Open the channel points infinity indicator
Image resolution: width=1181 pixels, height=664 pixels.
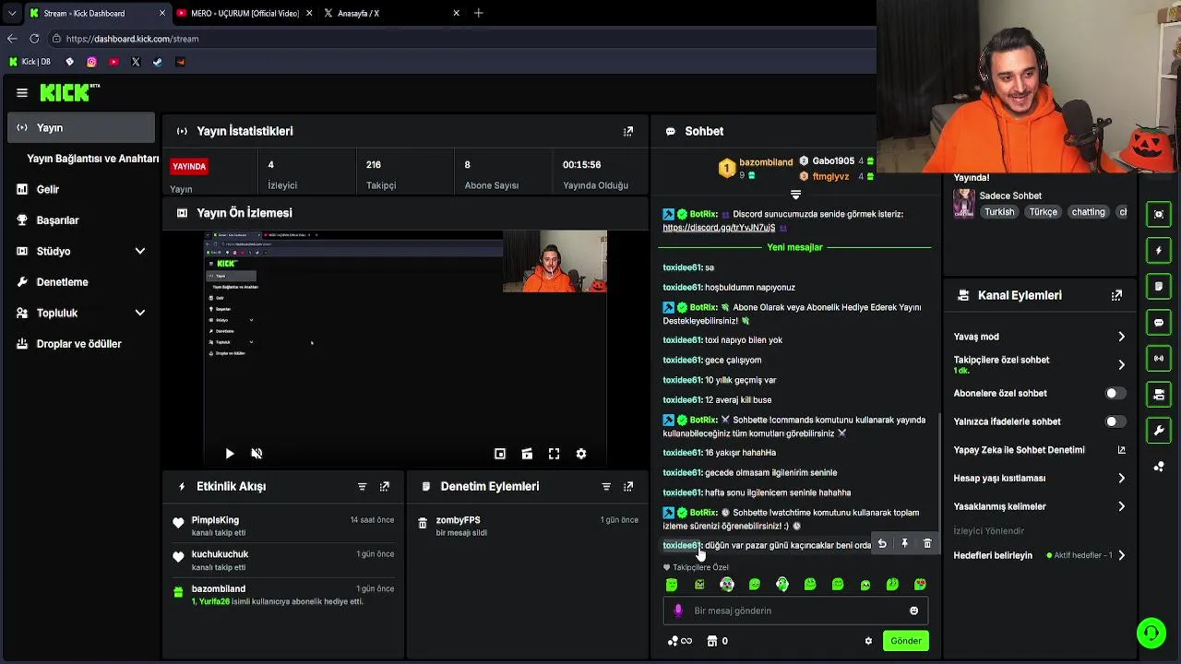[x=680, y=641]
